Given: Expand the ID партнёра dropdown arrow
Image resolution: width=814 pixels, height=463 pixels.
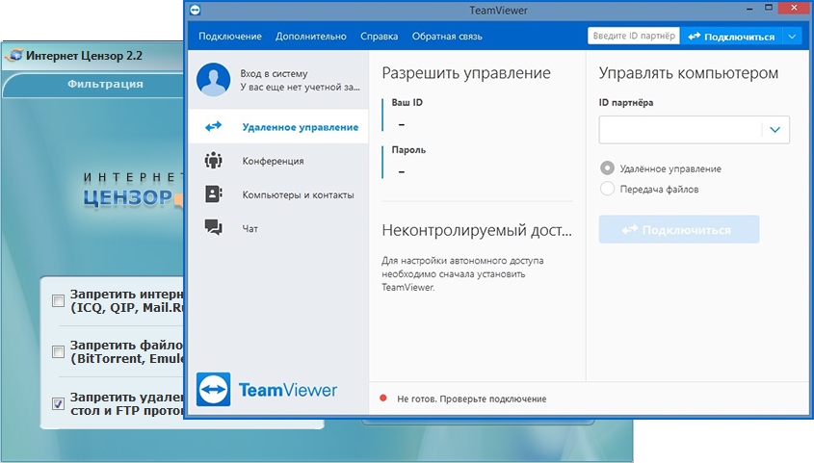Looking at the screenshot, I should tap(775, 130).
